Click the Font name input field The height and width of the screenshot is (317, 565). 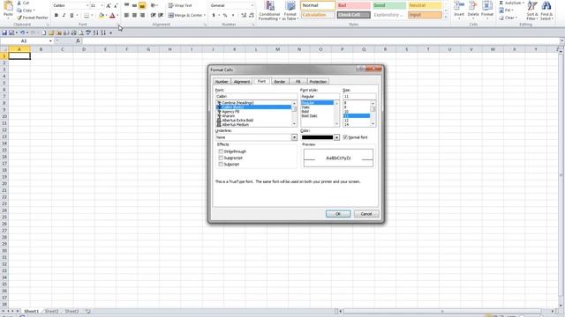(256, 96)
